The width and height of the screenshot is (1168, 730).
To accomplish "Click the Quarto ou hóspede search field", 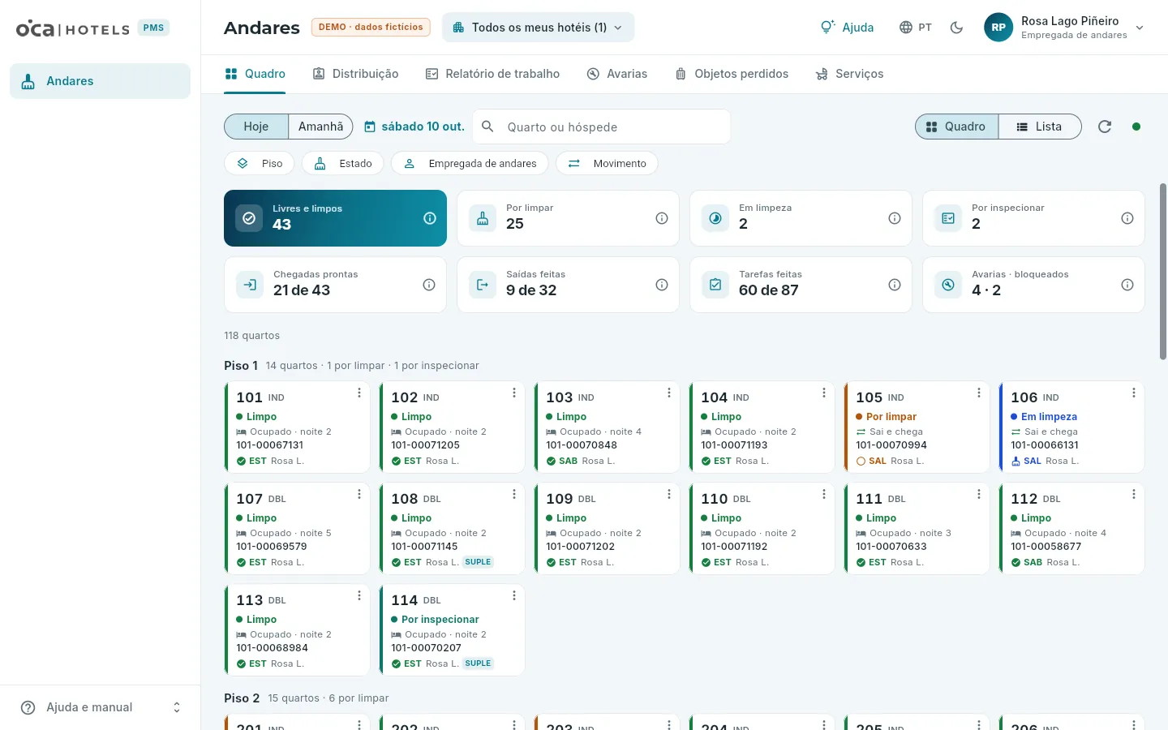I will click(x=602, y=127).
